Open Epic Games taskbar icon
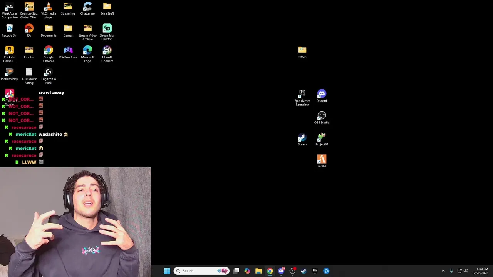This screenshot has width=493, height=277. (x=315, y=271)
